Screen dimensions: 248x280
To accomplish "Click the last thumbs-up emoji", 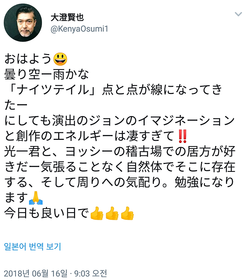I will click(x=127, y=213).
